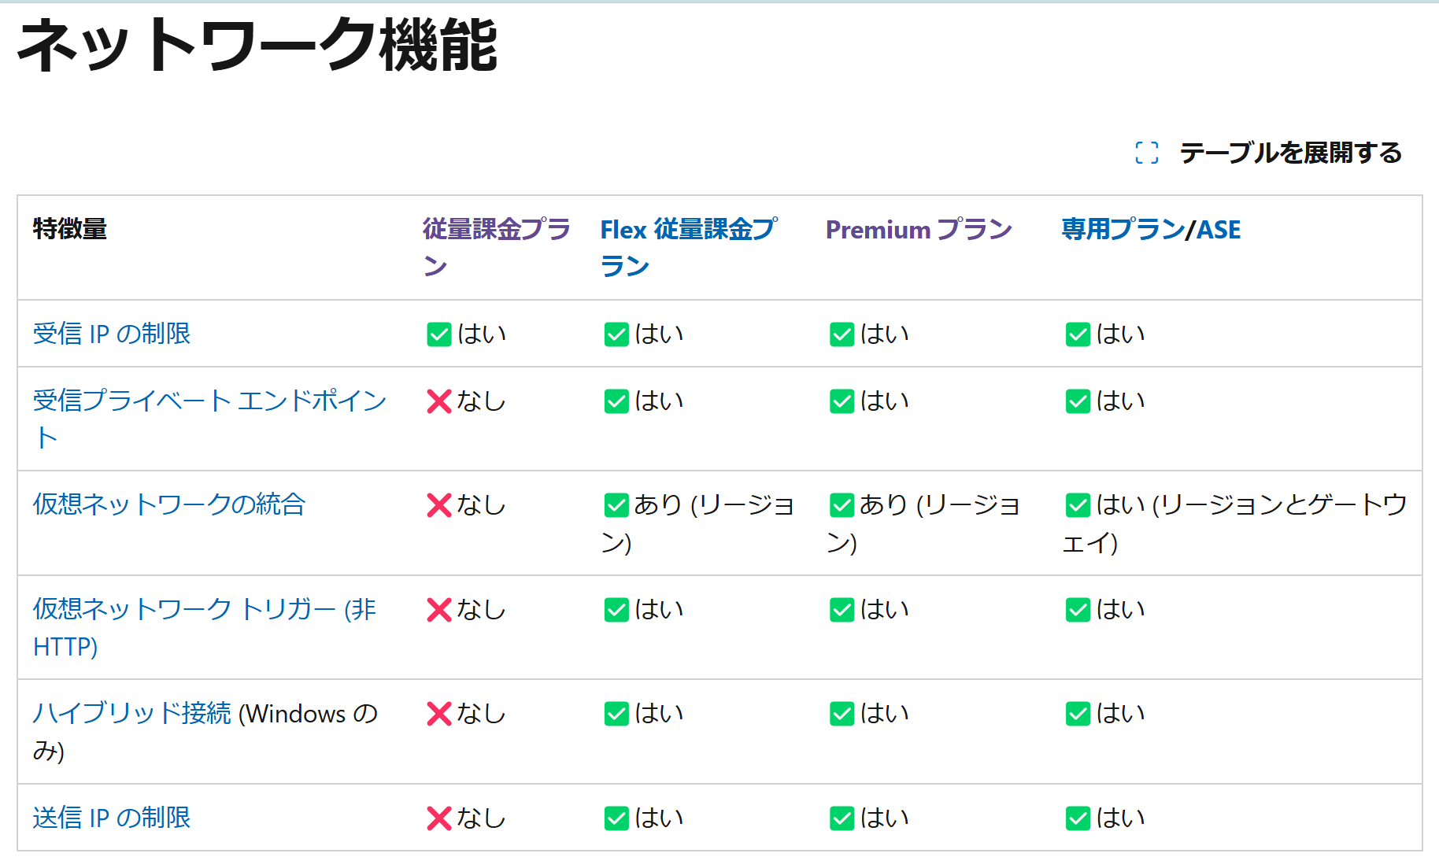This screenshot has width=1439, height=868.
Task: Click red X in ハイブリッド接続 row
Action: [x=438, y=714]
